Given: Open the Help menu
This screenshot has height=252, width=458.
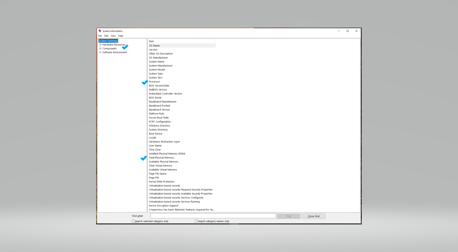Looking at the screenshot, I should (x=121, y=36).
